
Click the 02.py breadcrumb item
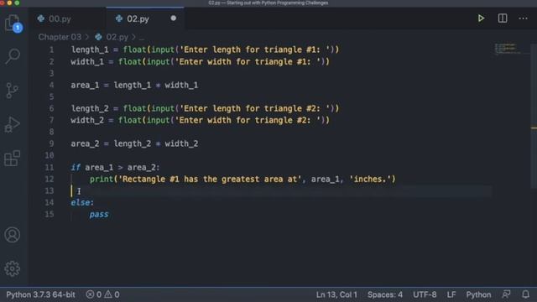coord(117,37)
